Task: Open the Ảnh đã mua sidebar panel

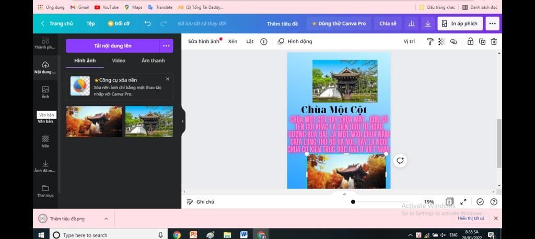Action: [x=45, y=166]
